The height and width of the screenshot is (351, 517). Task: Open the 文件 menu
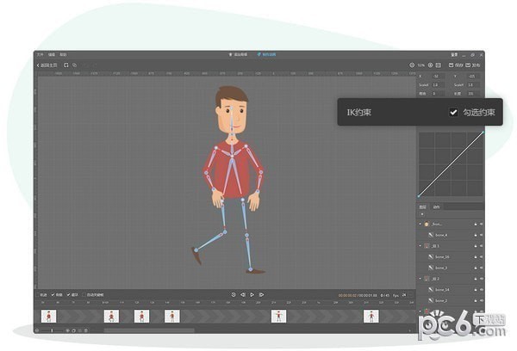click(x=40, y=54)
